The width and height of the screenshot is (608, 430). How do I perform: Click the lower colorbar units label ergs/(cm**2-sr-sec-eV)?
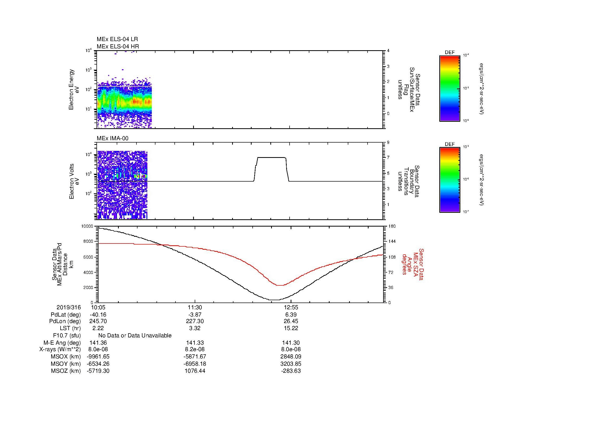[x=482, y=180]
